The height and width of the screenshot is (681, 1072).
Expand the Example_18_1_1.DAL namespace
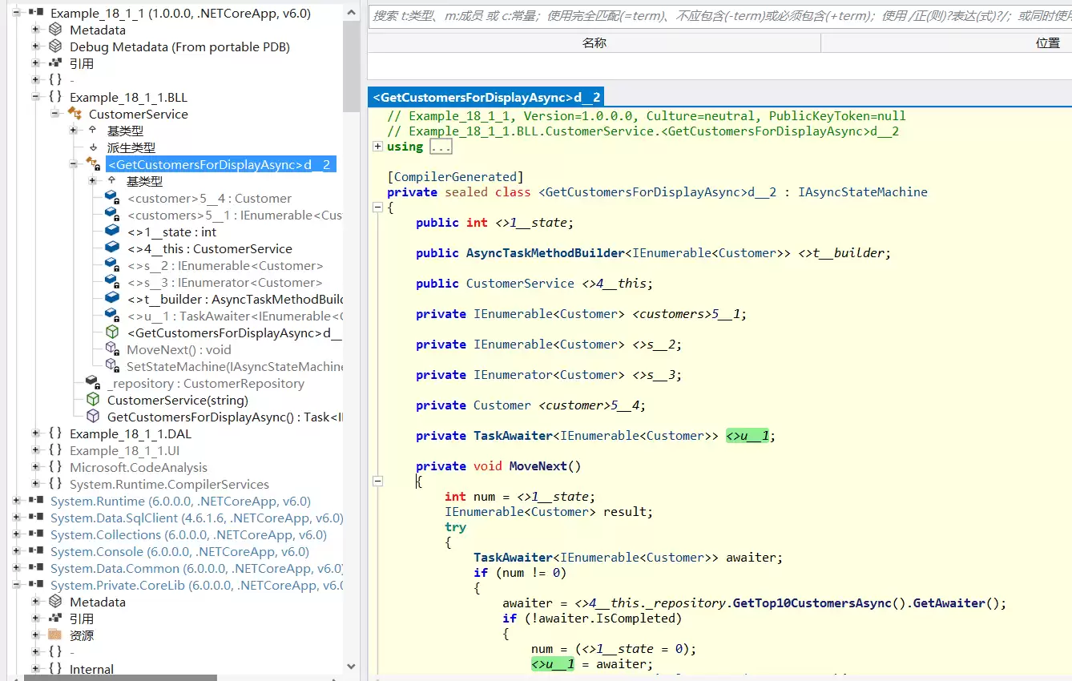tap(35, 433)
